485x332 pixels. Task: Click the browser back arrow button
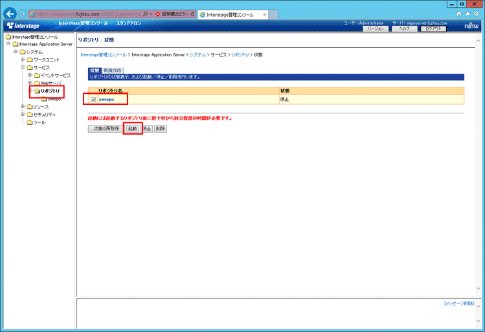coord(10,14)
